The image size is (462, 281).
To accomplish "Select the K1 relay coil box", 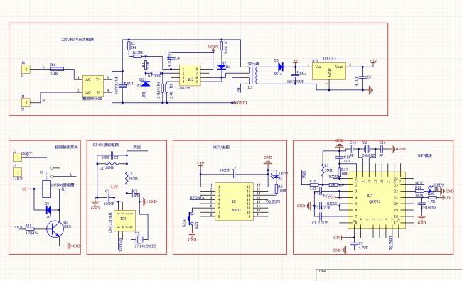I will click(x=46, y=189).
